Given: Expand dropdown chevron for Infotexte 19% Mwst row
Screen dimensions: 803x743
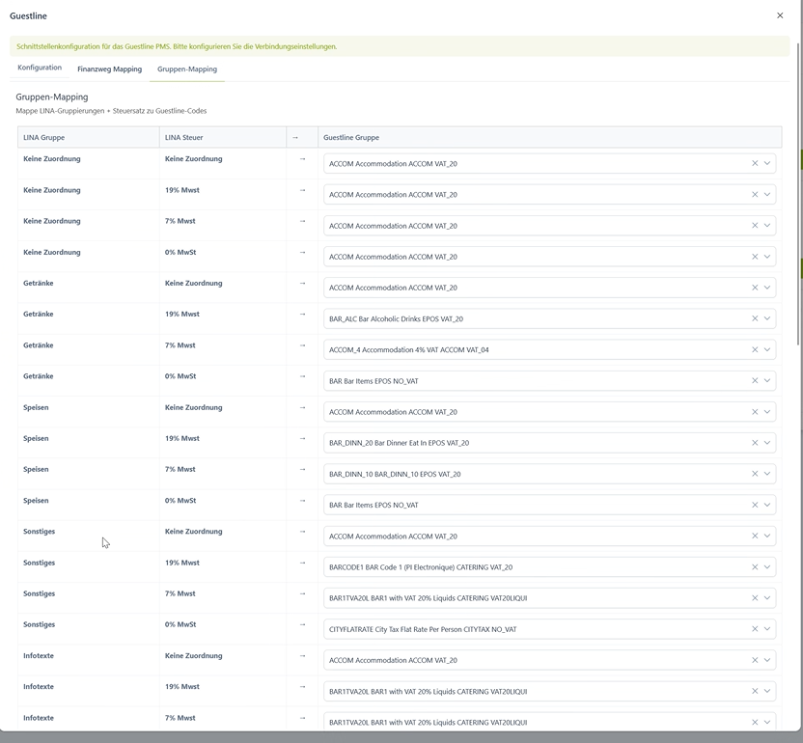Looking at the screenshot, I should (766, 691).
